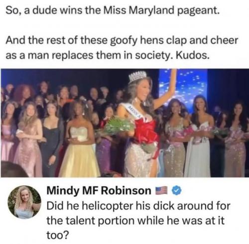Select the paragraph beginning "And the rest"
The height and width of the screenshot is (244, 249).
point(122,48)
